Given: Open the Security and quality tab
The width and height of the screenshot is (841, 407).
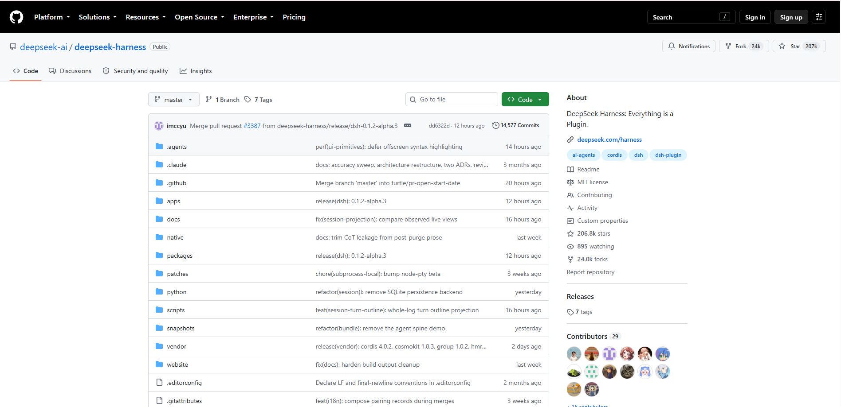Looking at the screenshot, I should click(x=135, y=71).
